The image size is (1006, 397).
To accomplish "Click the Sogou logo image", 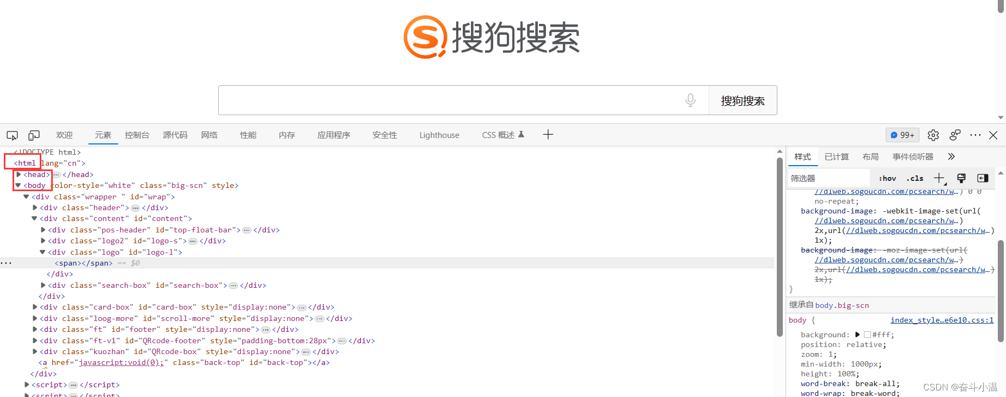I will click(492, 37).
